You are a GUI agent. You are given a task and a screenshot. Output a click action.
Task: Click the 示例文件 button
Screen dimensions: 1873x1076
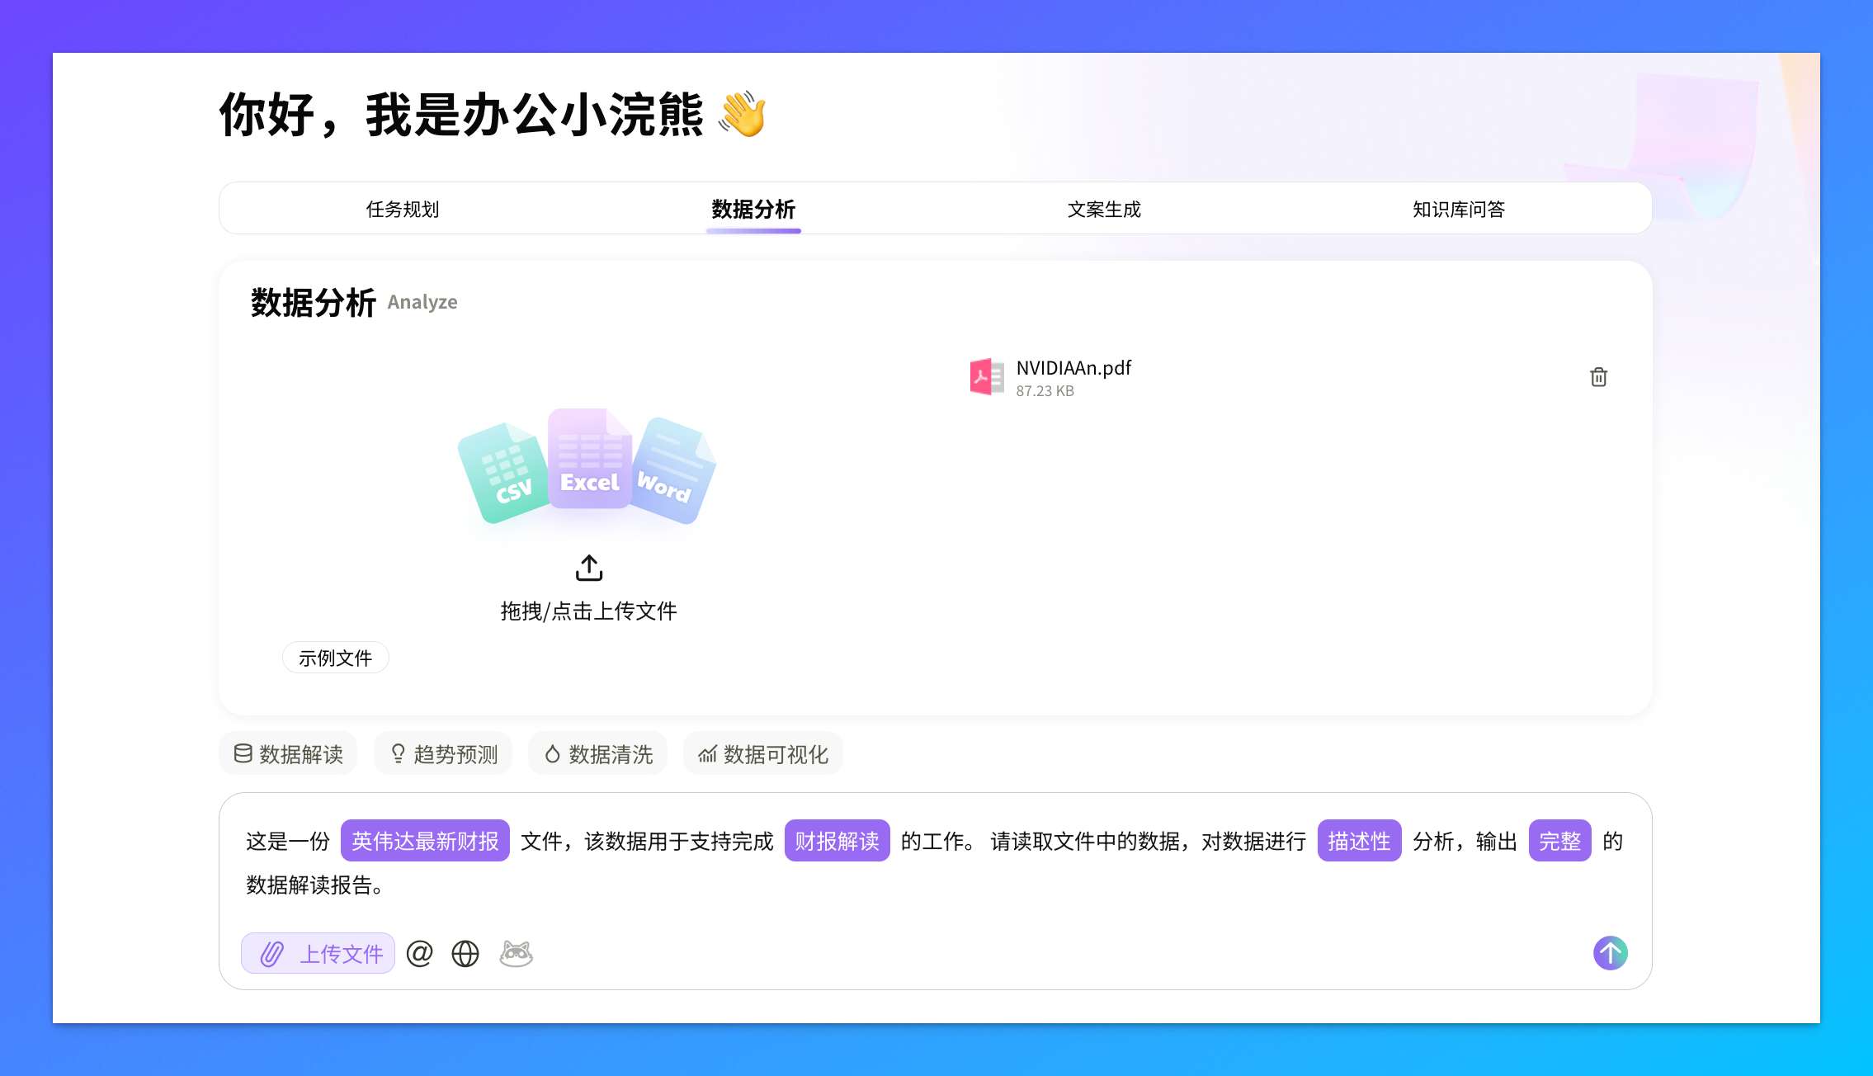(x=335, y=657)
